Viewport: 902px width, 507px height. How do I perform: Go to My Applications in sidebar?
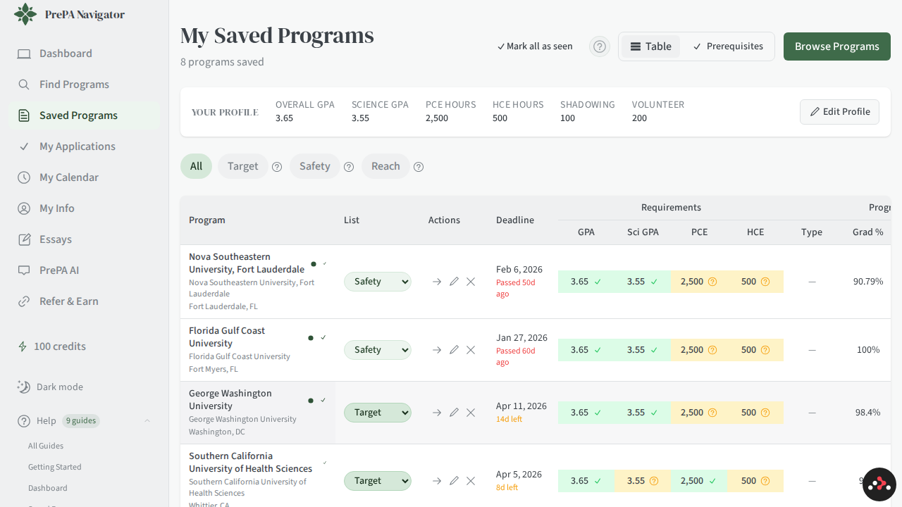[85, 146]
